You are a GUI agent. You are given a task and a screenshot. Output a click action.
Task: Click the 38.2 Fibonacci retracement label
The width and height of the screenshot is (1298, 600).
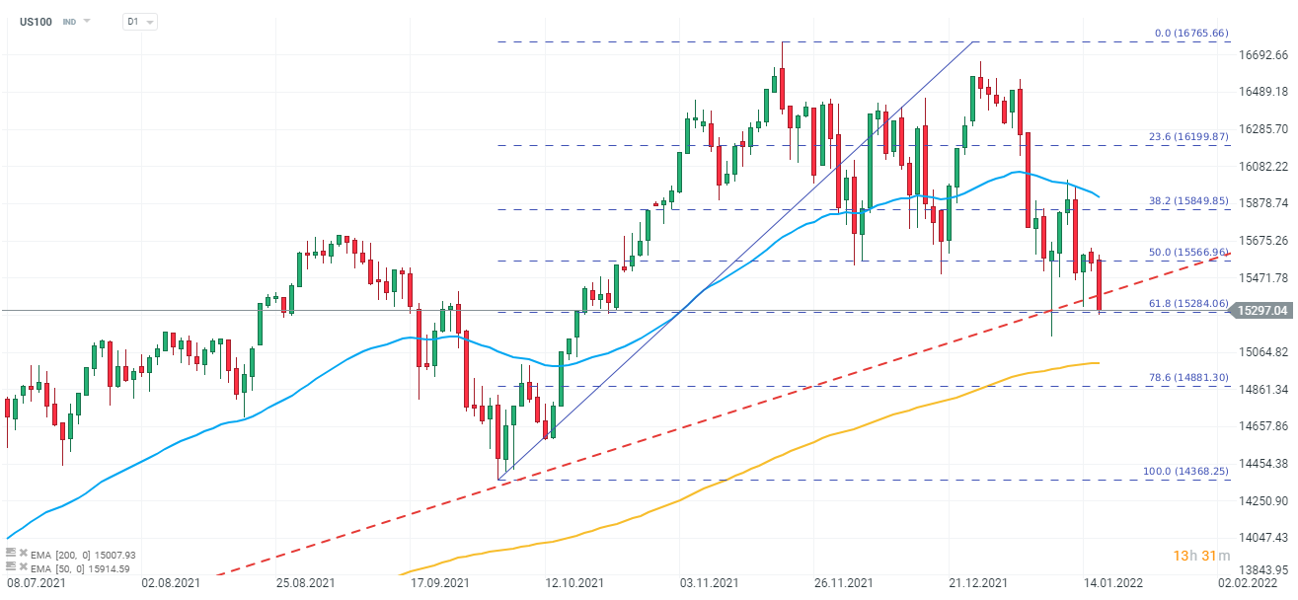(x=1187, y=200)
